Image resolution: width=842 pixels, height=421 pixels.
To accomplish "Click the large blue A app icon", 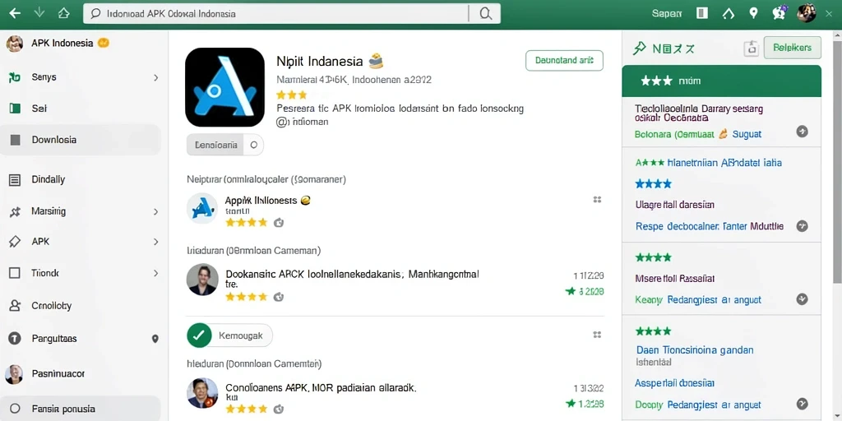I will pyautogui.click(x=224, y=87).
